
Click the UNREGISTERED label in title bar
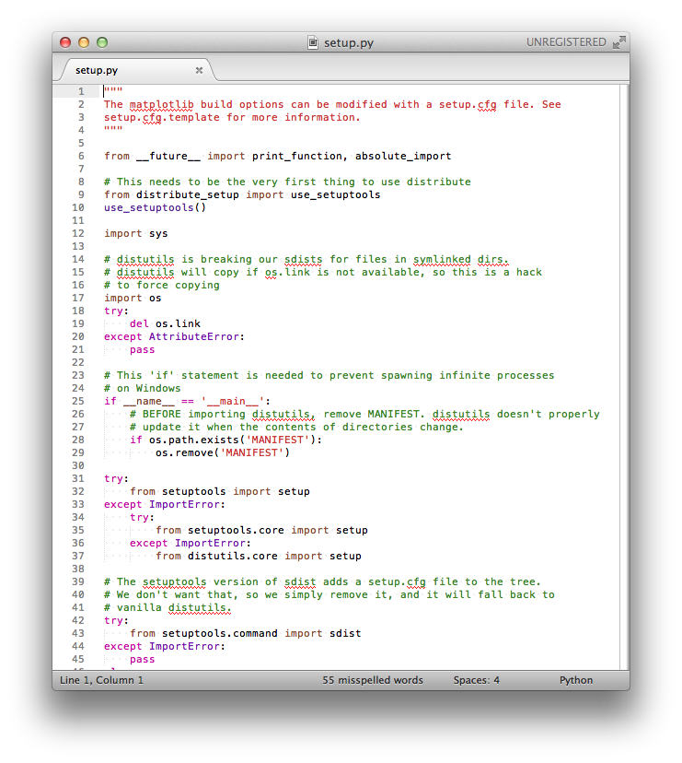click(x=566, y=42)
